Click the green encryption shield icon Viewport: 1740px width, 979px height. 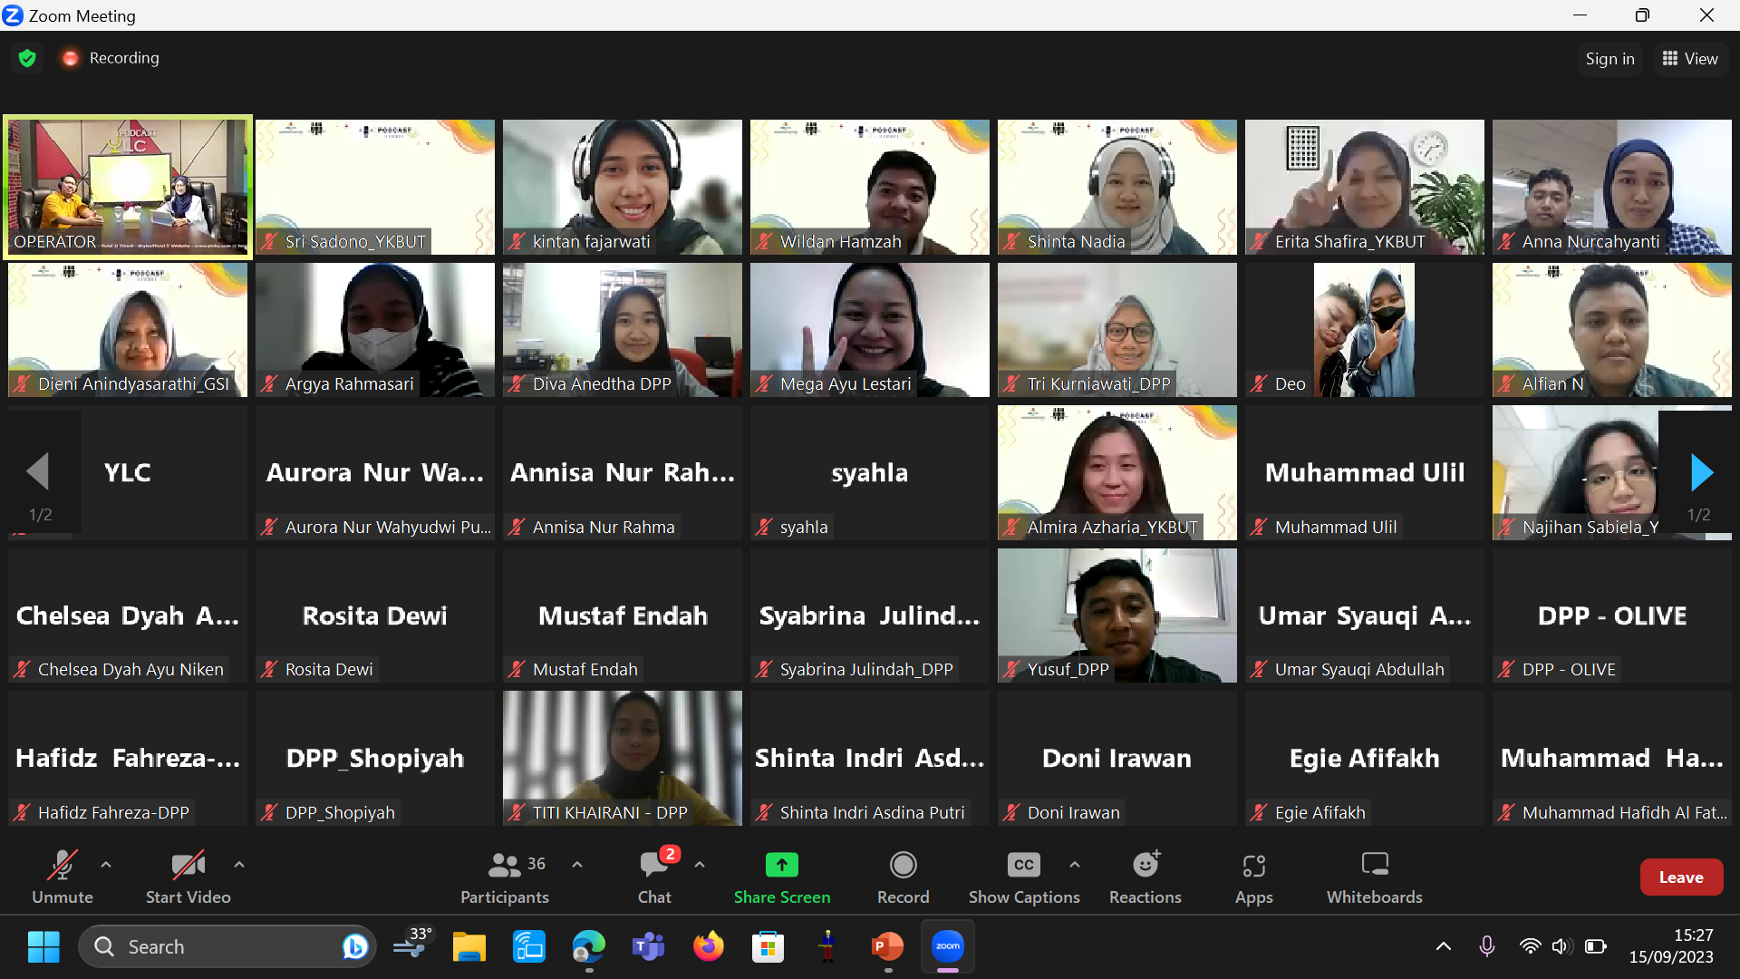coord(27,58)
